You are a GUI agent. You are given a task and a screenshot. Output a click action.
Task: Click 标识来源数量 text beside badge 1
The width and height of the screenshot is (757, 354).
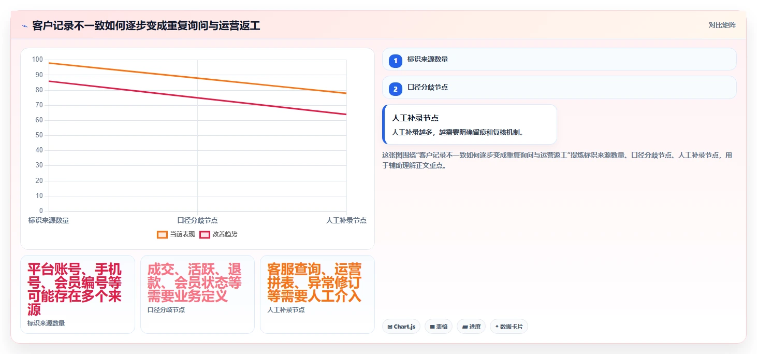428,60
